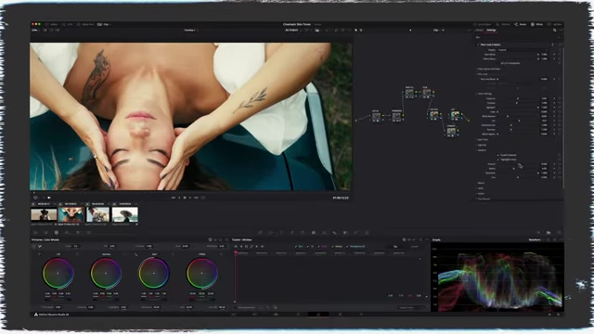Image resolution: width=594 pixels, height=334 pixels.
Task: Open the Info palette
Action: 559,233
